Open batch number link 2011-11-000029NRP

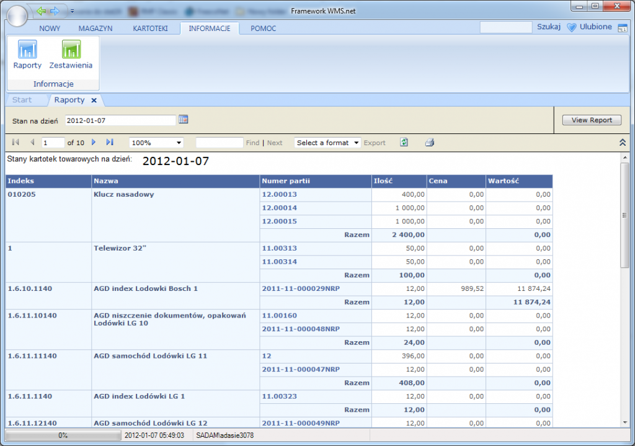tap(301, 288)
